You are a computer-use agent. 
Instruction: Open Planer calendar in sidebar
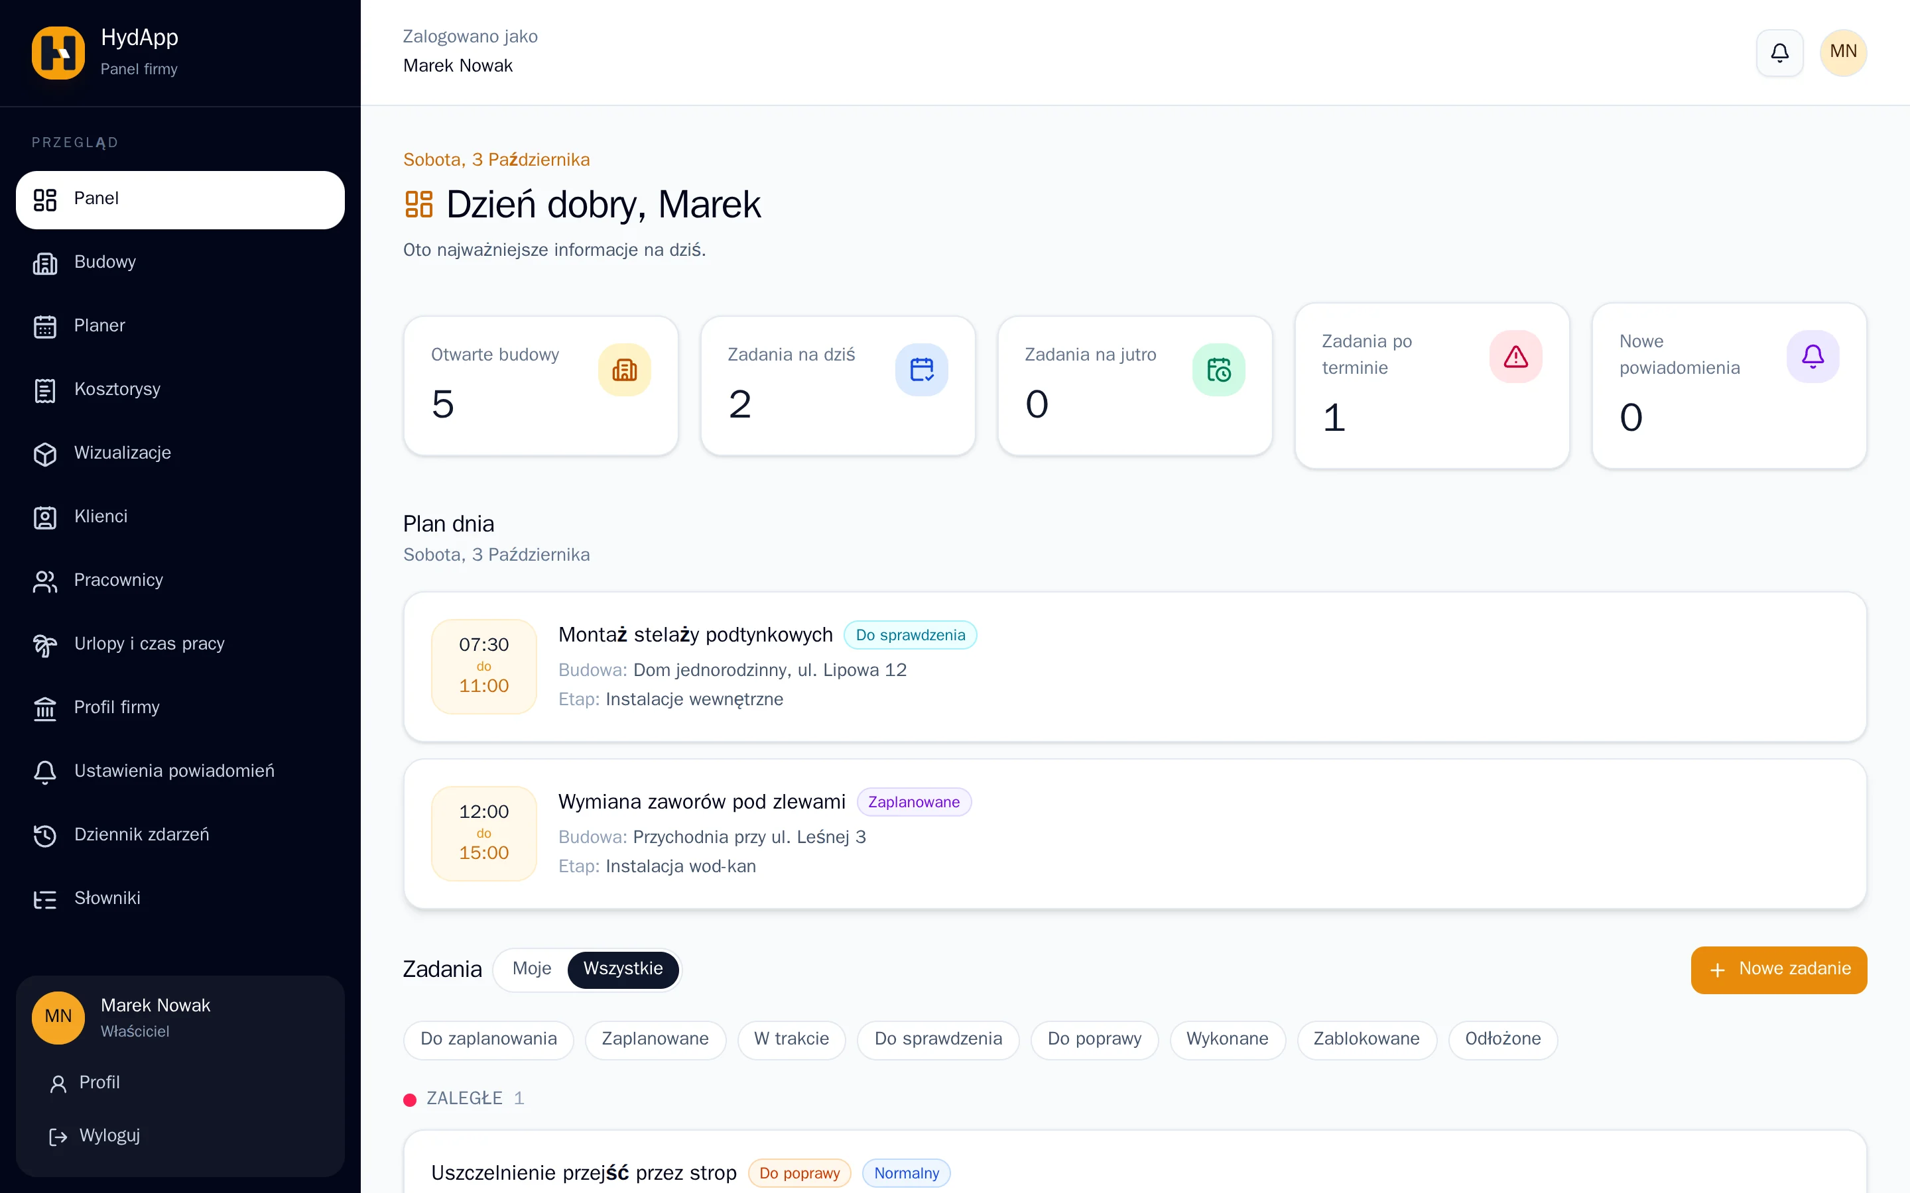pos(180,326)
